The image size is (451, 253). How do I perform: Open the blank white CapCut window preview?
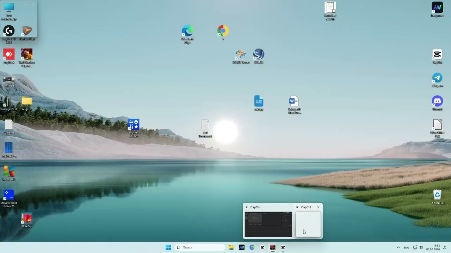[308, 225]
